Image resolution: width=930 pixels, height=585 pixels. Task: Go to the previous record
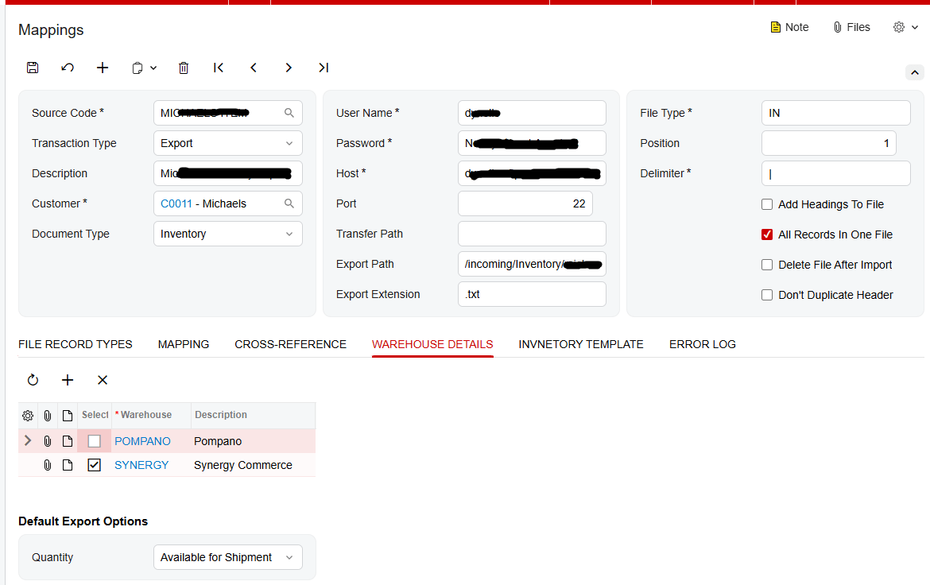pos(254,68)
